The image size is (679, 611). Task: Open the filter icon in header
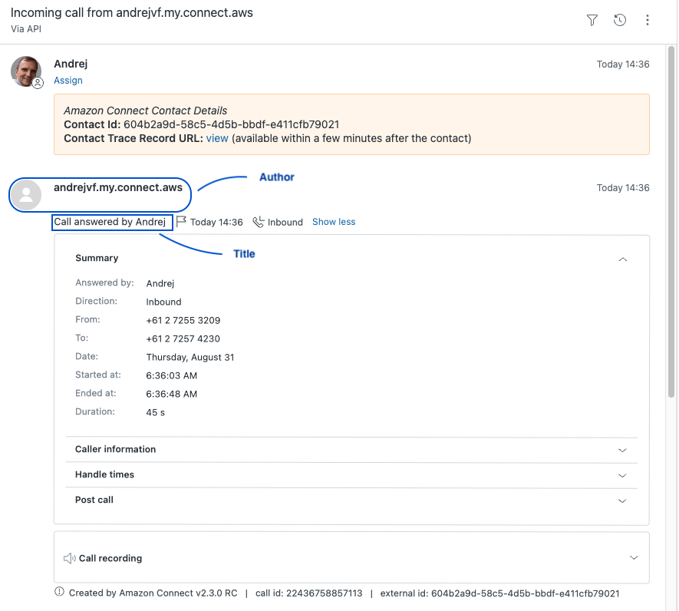point(592,21)
